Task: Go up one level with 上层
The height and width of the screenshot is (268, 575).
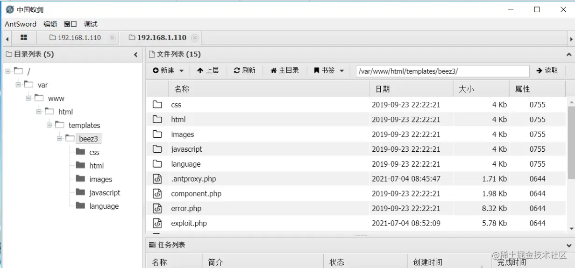Action: pos(208,71)
